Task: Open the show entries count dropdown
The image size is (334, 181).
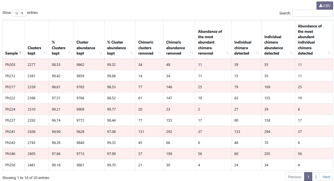Action: (19, 13)
